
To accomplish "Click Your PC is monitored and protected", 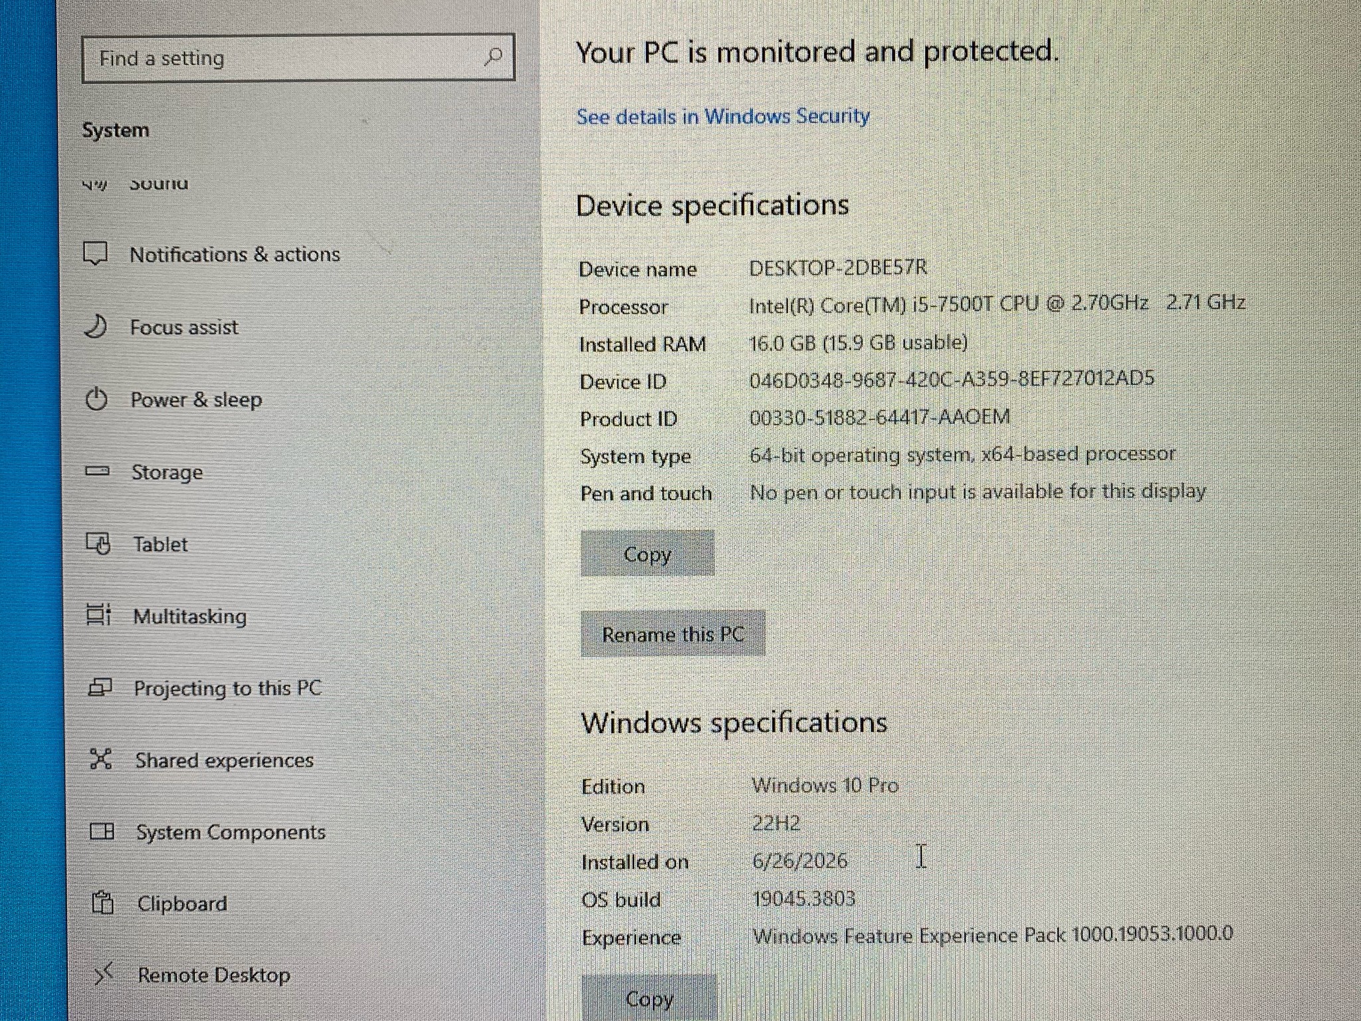I will [818, 52].
